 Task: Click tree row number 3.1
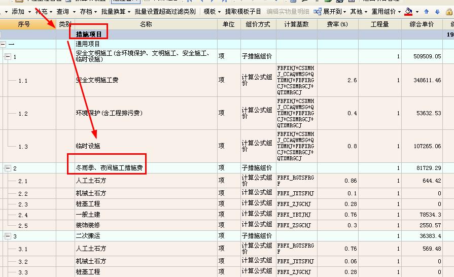[23, 249]
